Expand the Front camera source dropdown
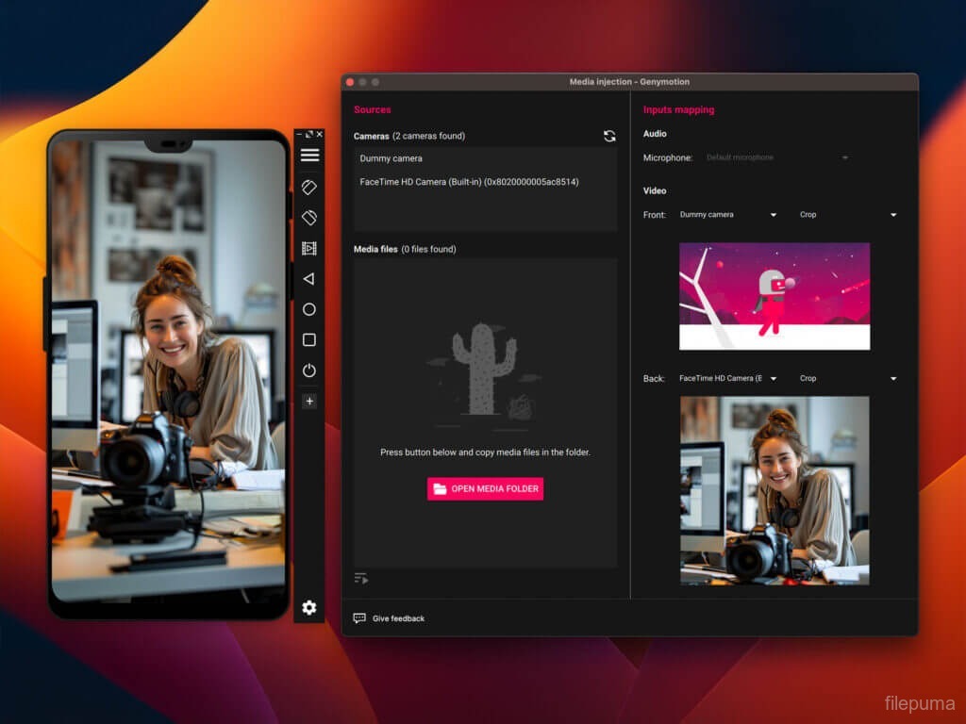The width and height of the screenshot is (966, 724). 728,215
